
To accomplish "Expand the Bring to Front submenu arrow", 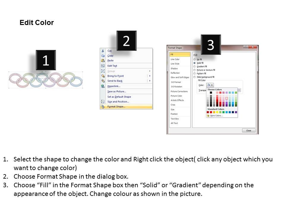I will (150, 76).
